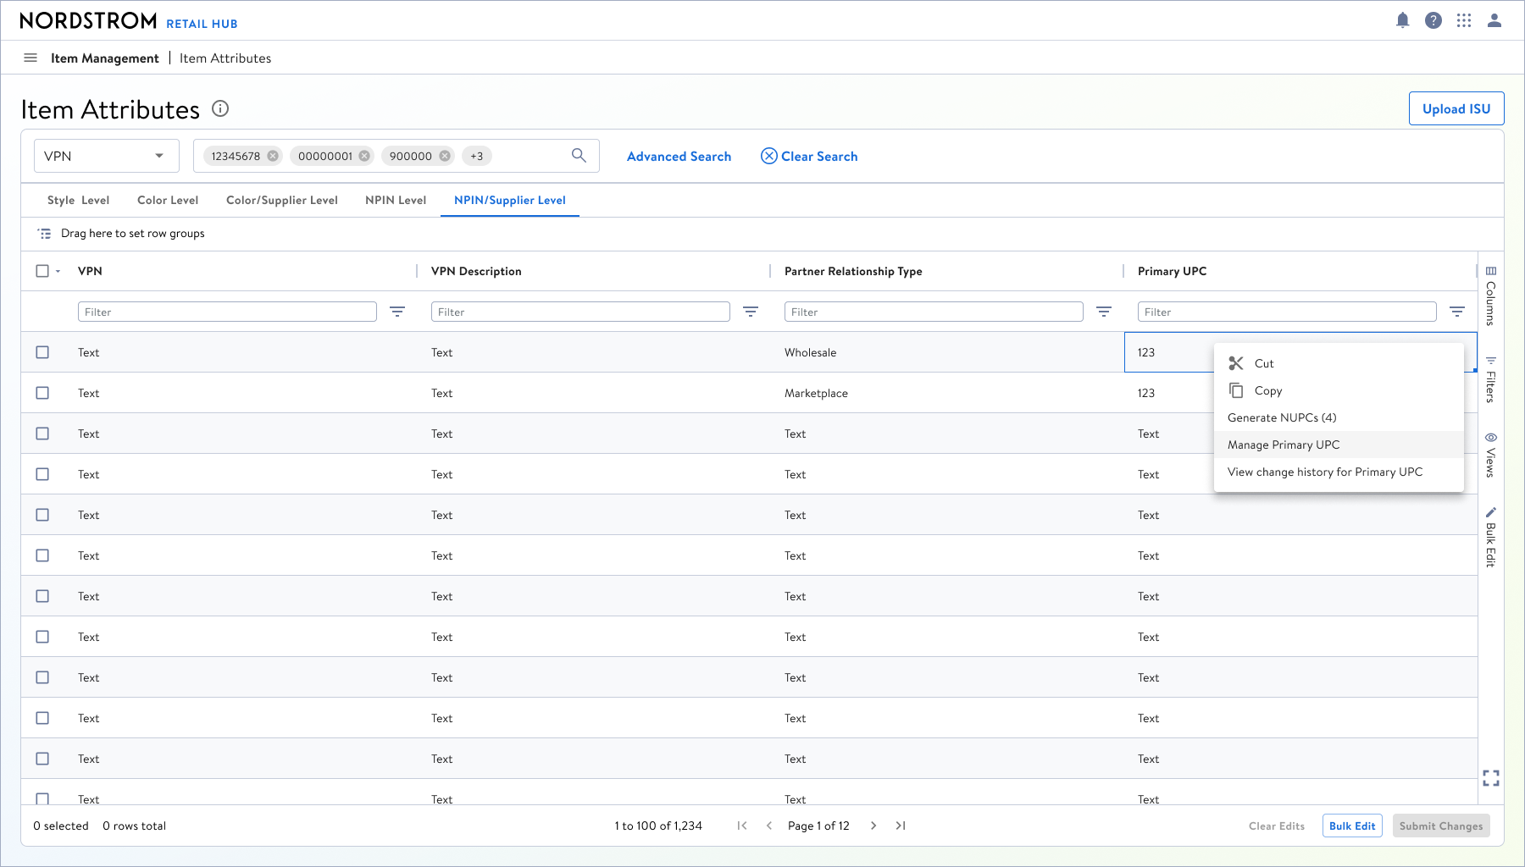1525x867 pixels.
Task: Check the row with Marketplace relationship type
Action: coord(42,393)
